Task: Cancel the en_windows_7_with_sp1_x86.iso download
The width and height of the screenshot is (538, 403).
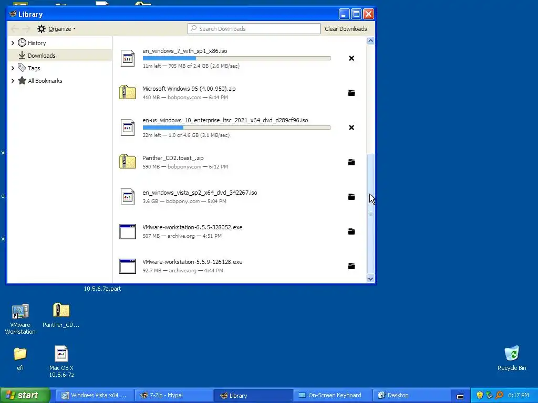Action: [351, 58]
